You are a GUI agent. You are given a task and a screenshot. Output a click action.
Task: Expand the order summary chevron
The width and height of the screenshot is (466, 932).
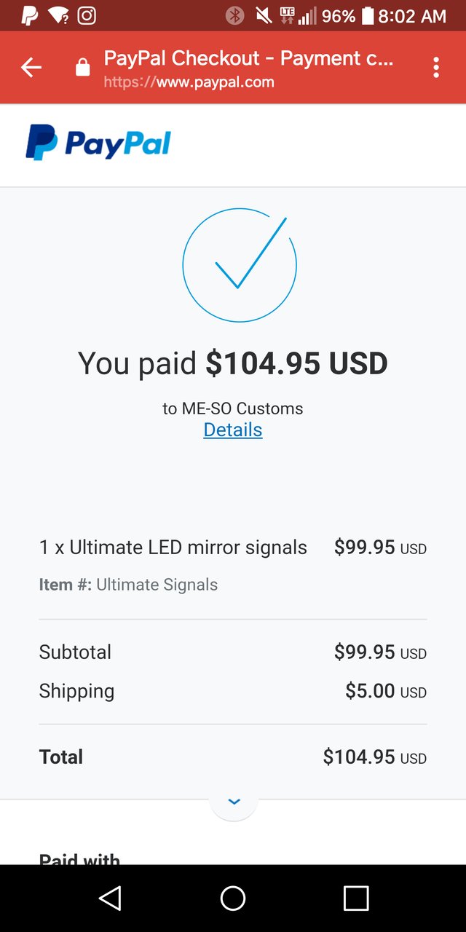coord(234,802)
